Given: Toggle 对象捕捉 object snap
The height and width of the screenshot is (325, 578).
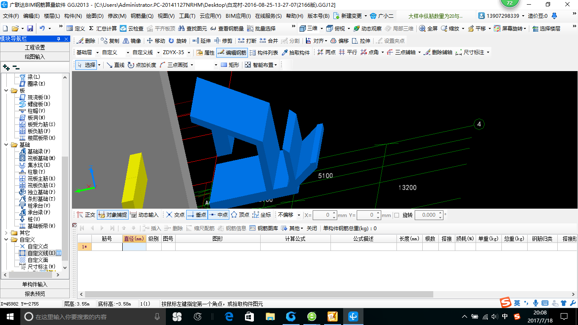Looking at the screenshot, I should click(x=112, y=215).
